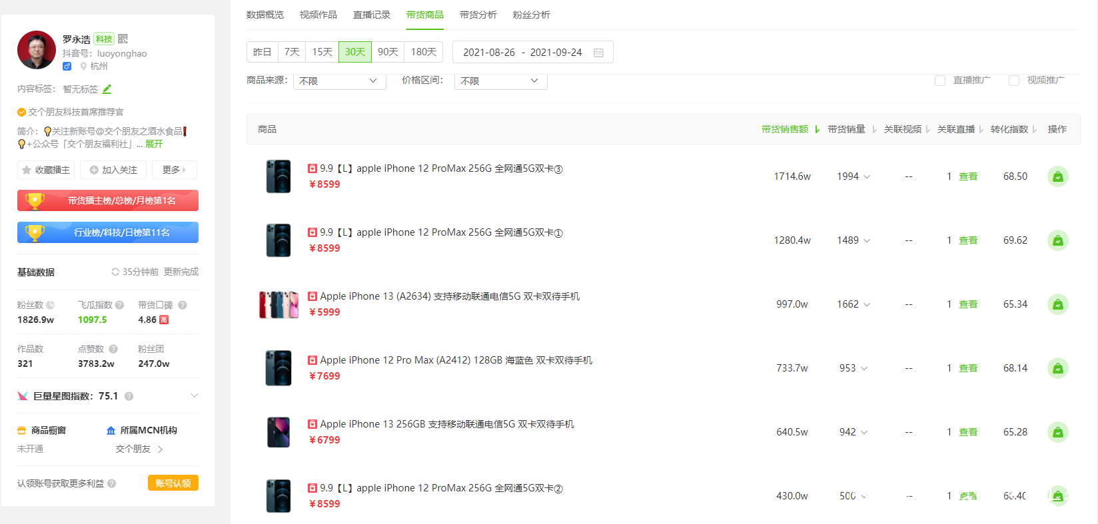Open the blue 行业榜 ranking banner
This screenshot has height=524, width=1098.
pyautogui.click(x=108, y=232)
